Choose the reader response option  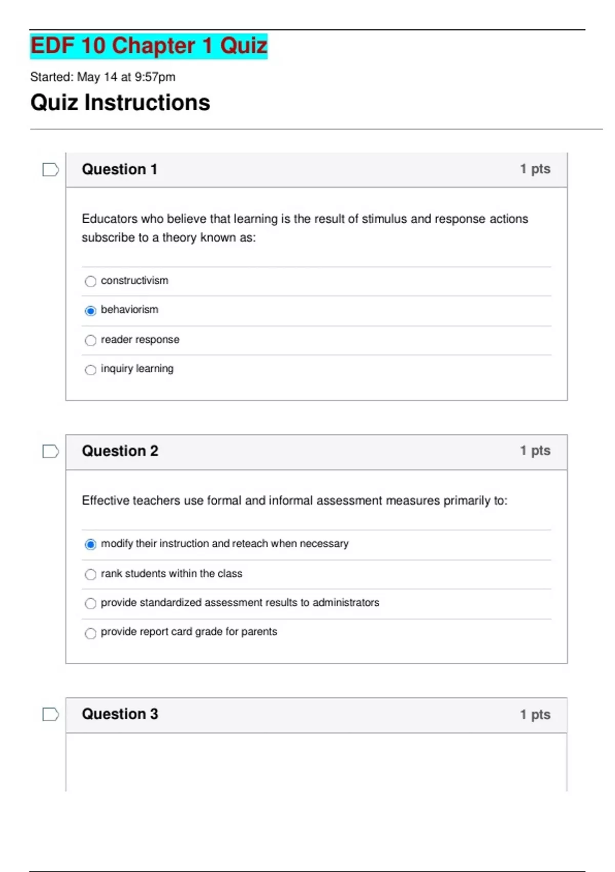91,340
